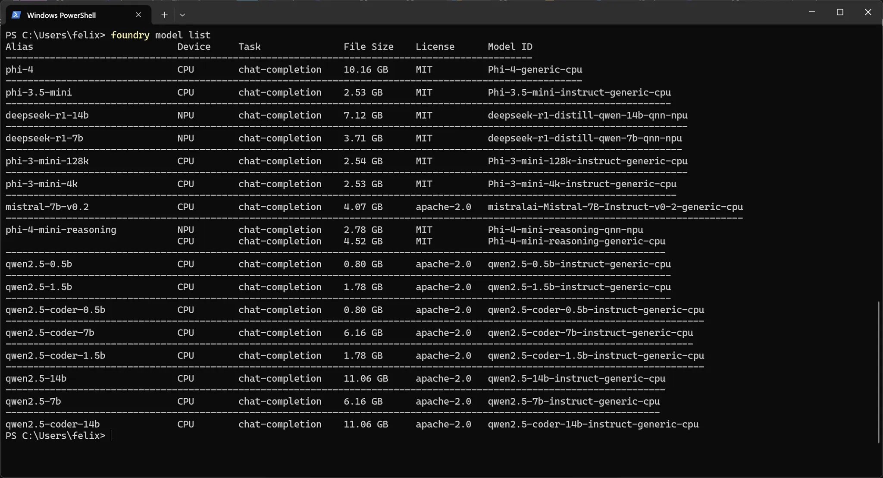This screenshot has width=883, height=478.
Task: Click the file size '3.71 GB'
Action: click(363, 138)
